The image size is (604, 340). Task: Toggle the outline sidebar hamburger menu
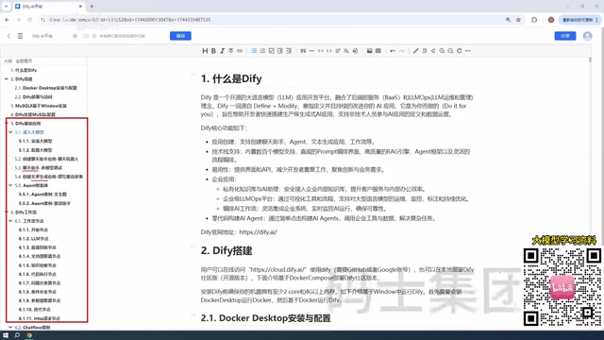coord(20,36)
